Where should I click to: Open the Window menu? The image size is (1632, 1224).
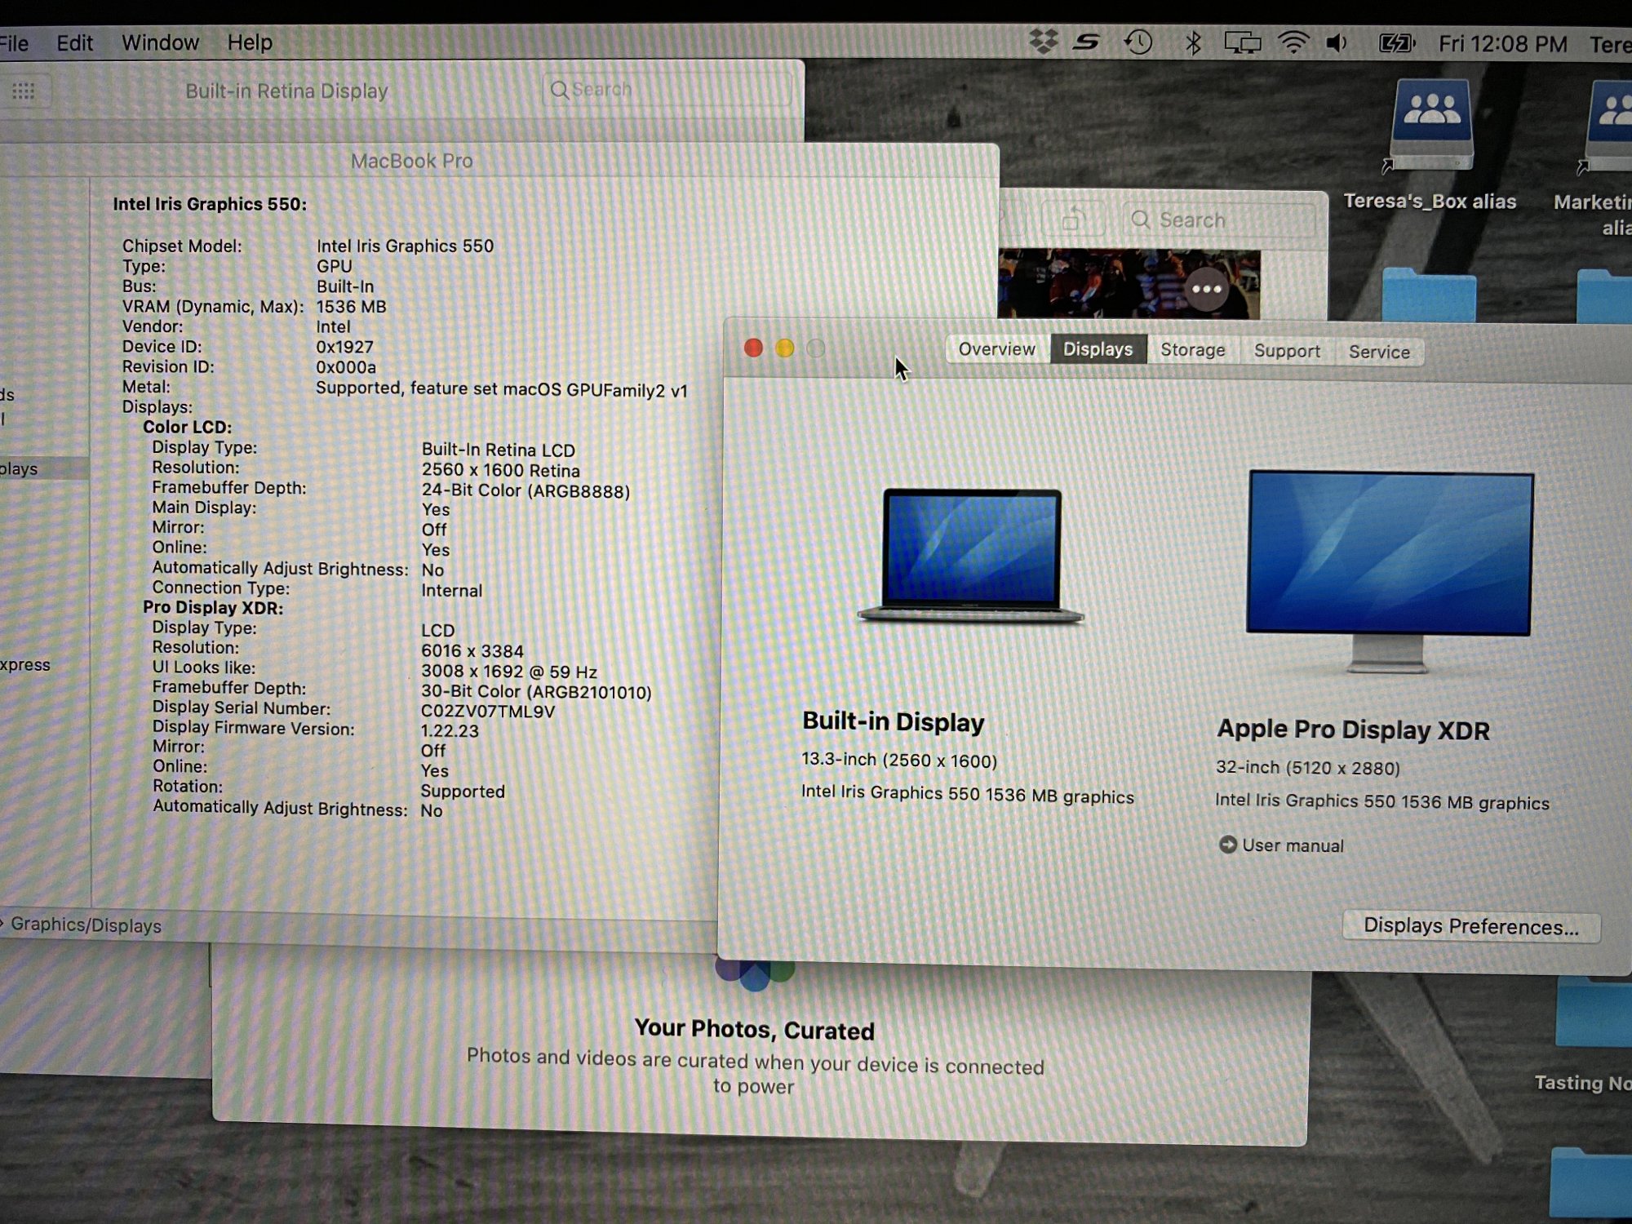(160, 42)
